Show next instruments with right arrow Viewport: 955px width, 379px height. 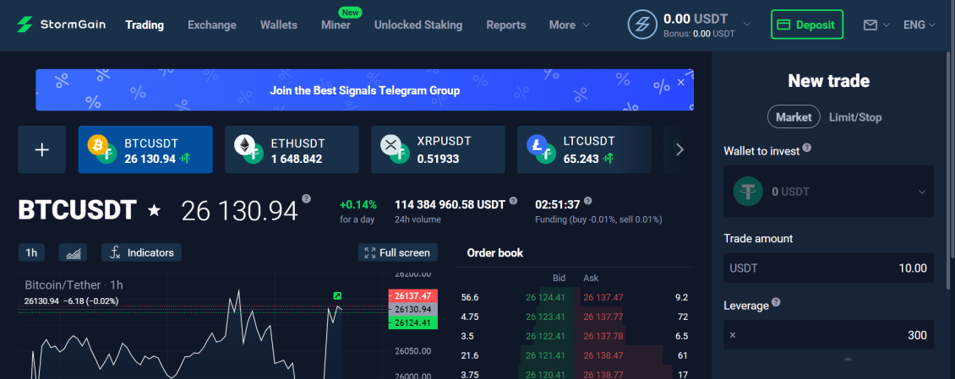tap(680, 149)
